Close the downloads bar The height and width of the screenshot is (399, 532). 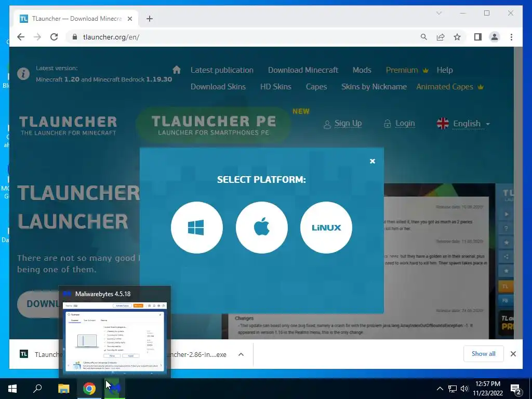coord(513,354)
